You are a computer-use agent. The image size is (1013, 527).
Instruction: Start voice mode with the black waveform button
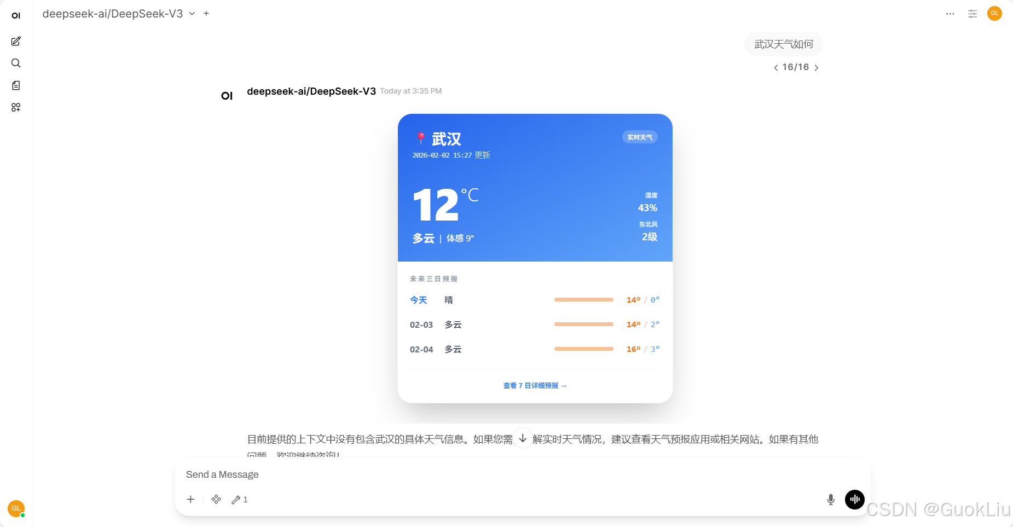coord(855,499)
